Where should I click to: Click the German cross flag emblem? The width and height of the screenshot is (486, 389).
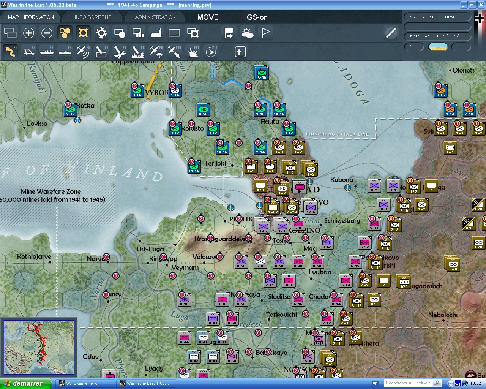[x=480, y=19]
